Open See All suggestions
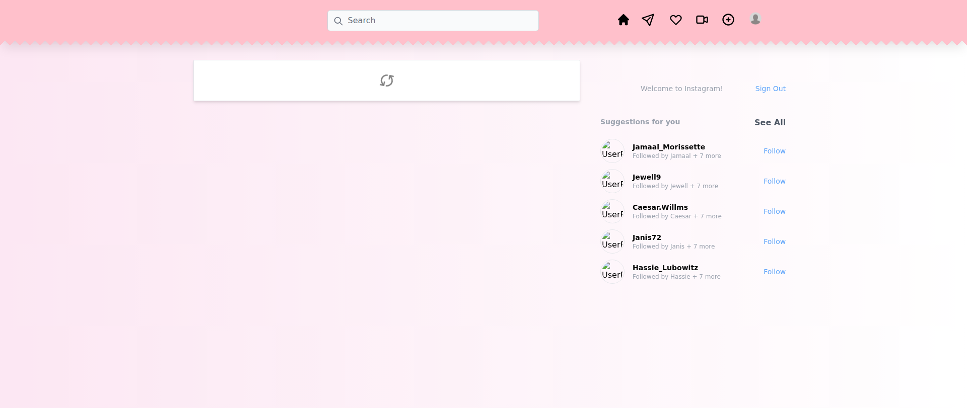Image resolution: width=967 pixels, height=408 pixels. click(x=770, y=122)
